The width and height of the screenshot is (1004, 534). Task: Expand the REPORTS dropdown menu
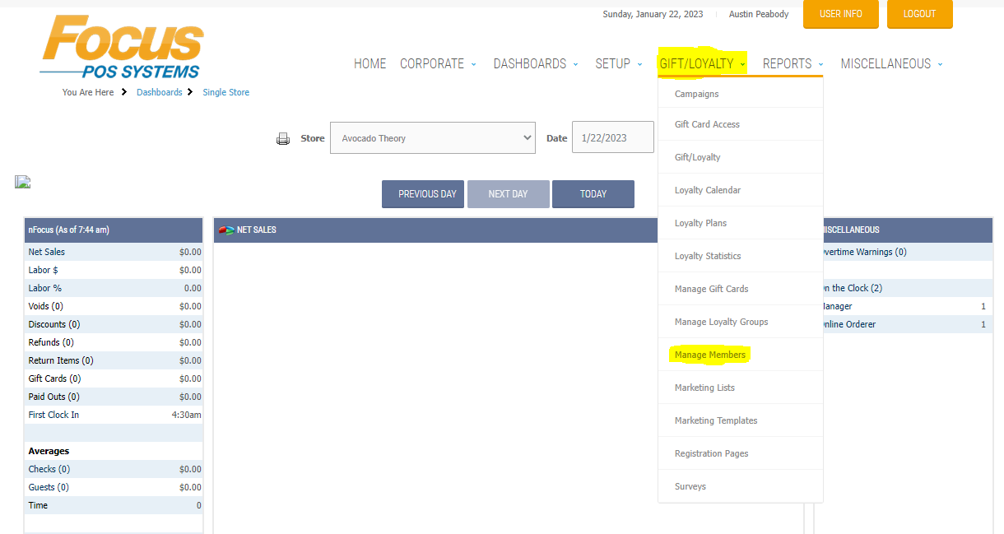click(787, 63)
